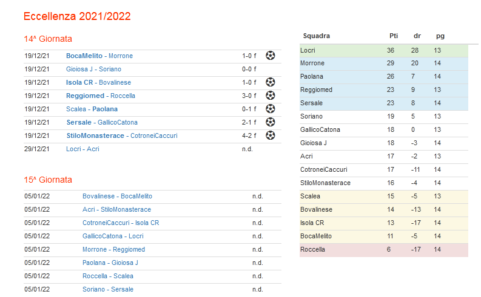Click the 0-0 f score result
Viewport: 481px width, 297px height.
point(249,69)
